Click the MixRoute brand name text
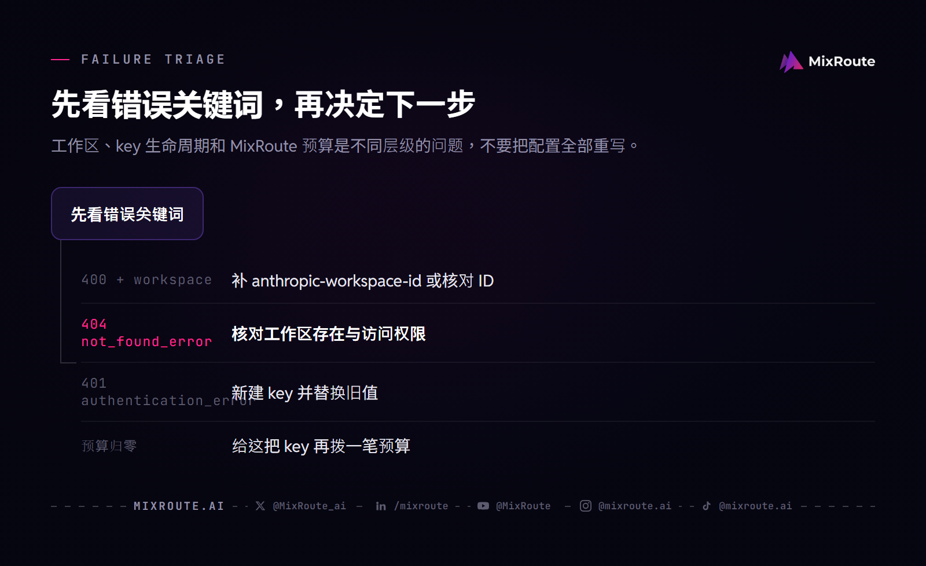926x566 pixels. click(842, 61)
